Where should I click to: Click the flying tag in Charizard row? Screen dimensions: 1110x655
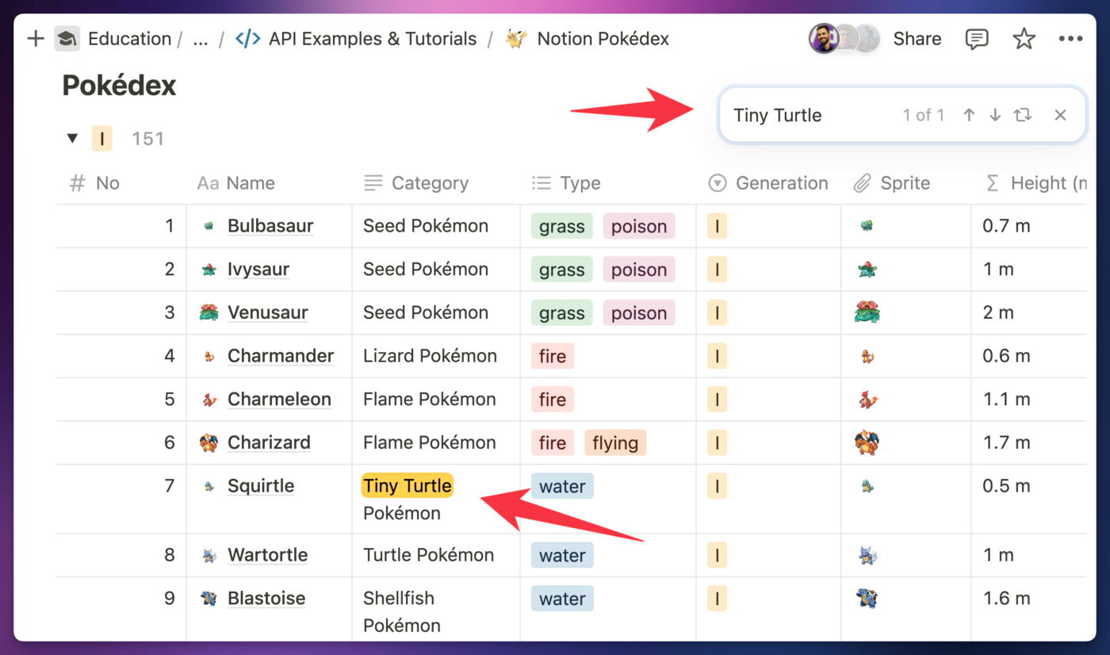[615, 442]
